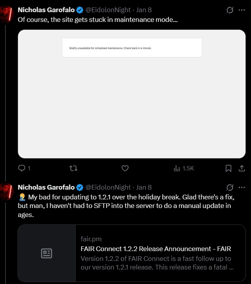
Task: Open Grok icon on second tweet
Action: click(230, 187)
